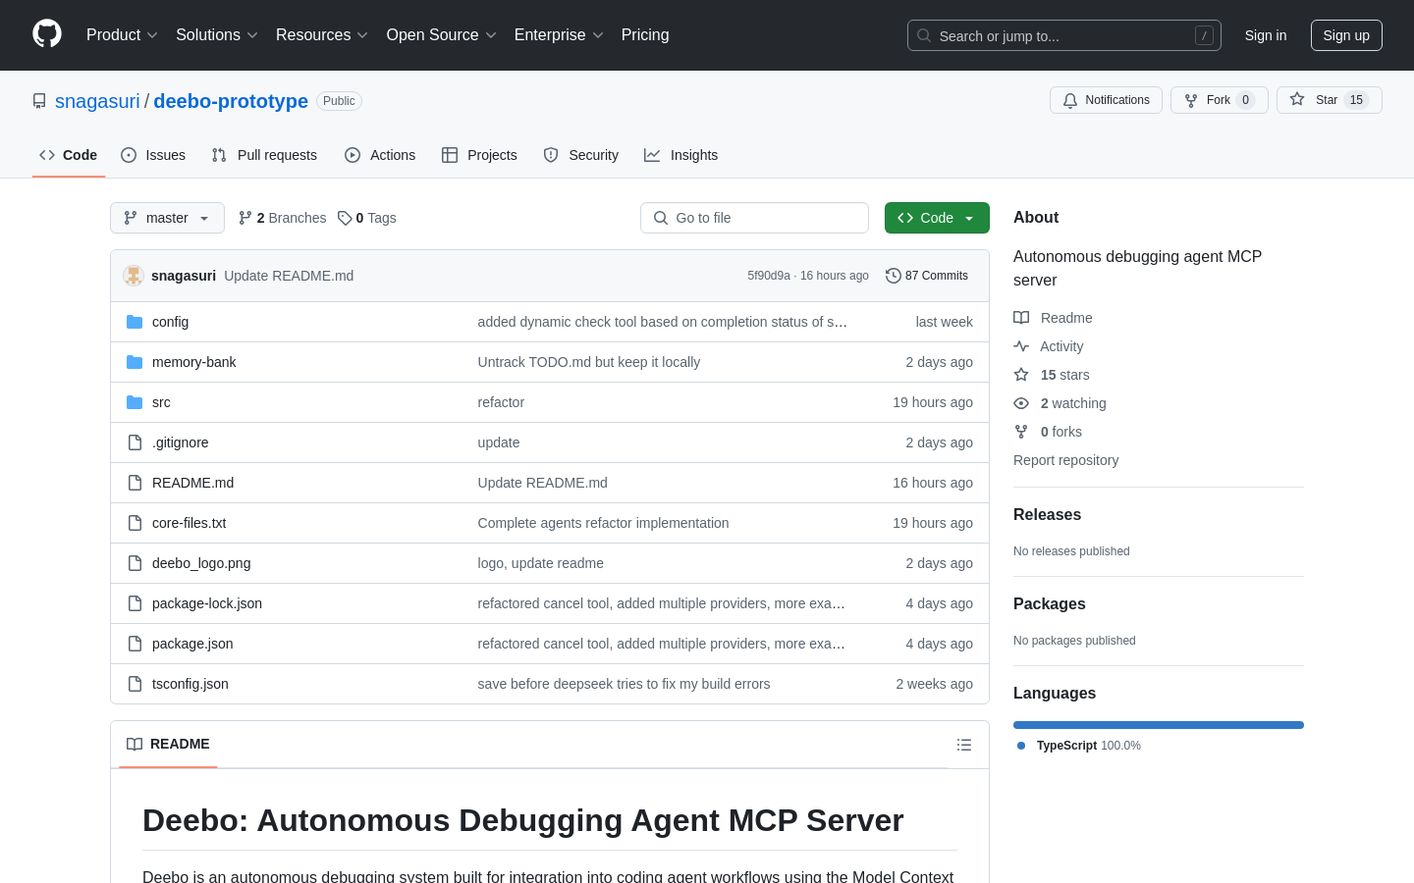Click the TypeScript language color bar
1414x883 pixels.
1159,725
